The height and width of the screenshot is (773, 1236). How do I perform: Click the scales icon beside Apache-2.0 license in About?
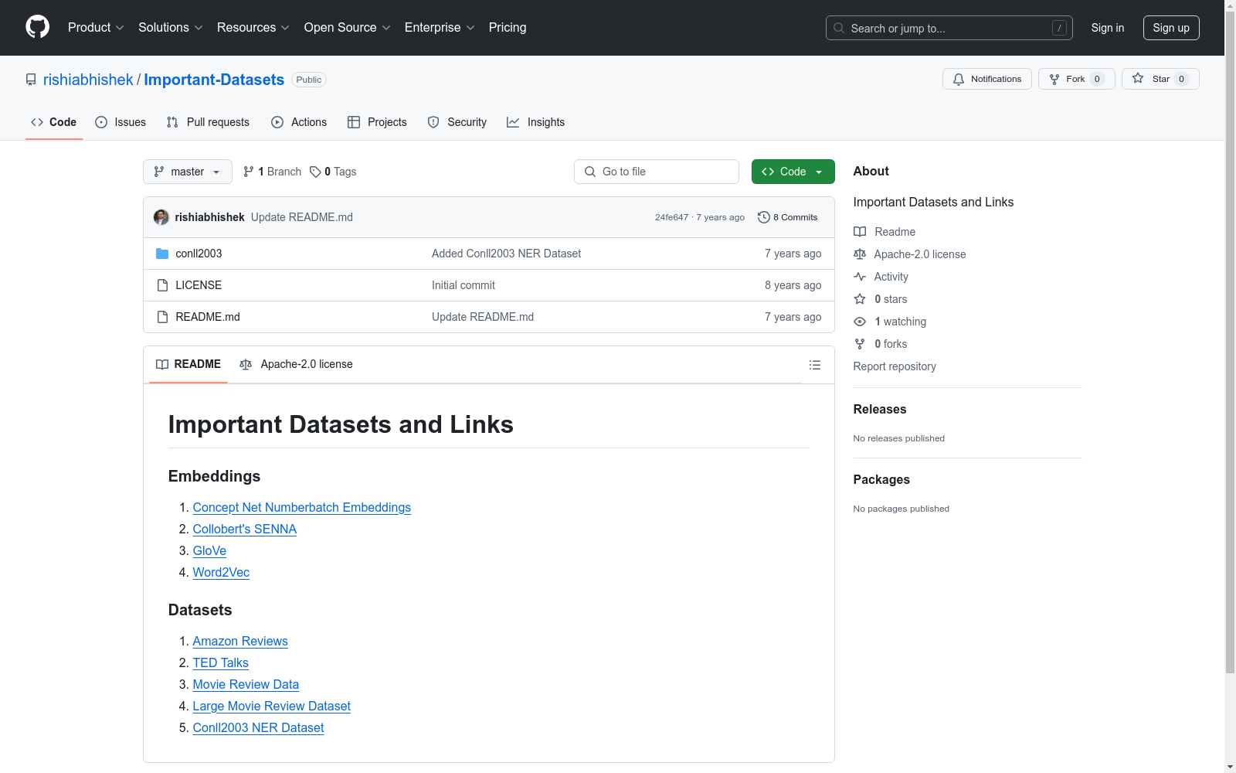(860, 254)
